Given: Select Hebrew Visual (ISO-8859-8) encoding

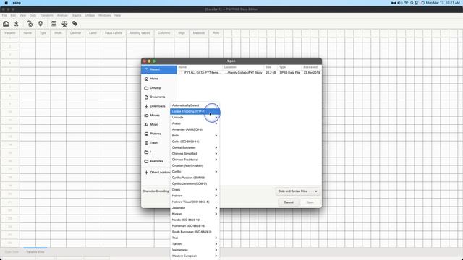Looking at the screenshot, I should click(x=195, y=201).
